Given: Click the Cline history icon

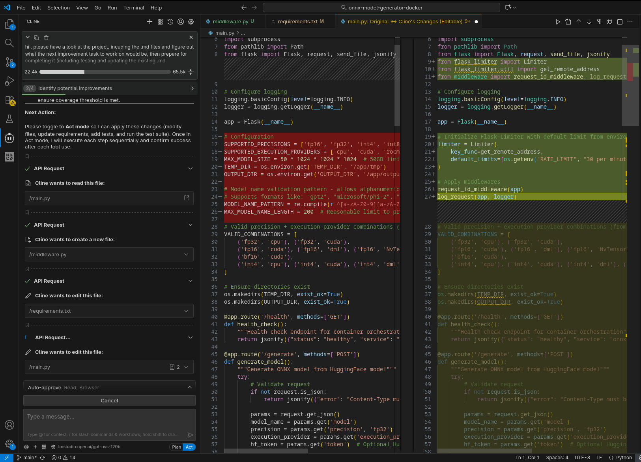Looking at the screenshot, I should tap(170, 22).
